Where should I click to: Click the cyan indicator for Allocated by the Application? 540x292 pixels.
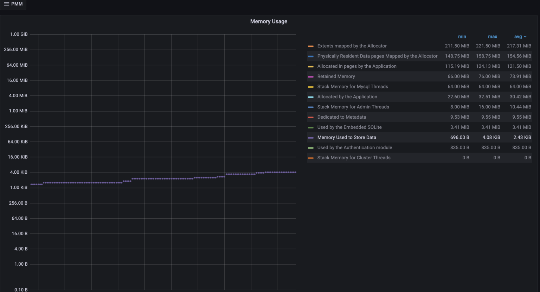pyautogui.click(x=311, y=97)
